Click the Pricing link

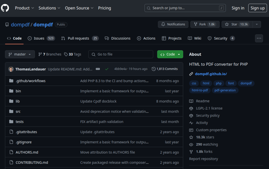pos(105,8)
